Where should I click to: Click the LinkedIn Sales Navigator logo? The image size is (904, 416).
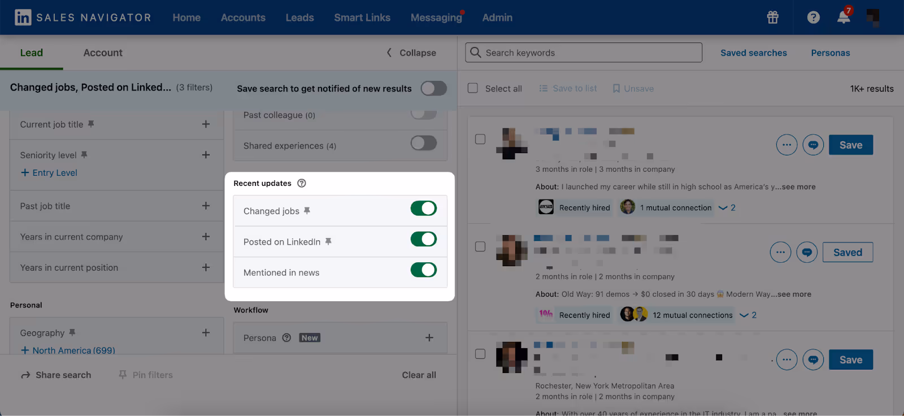click(82, 18)
